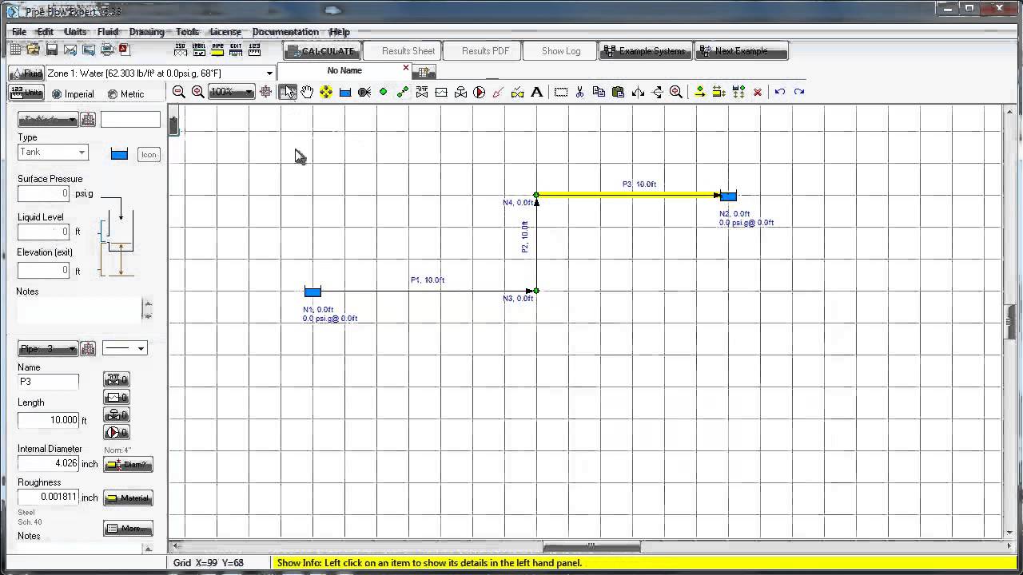The width and height of the screenshot is (1023, 575).
Task: Select the Add Component Pressure Loss tool
Action: (441, 92)
